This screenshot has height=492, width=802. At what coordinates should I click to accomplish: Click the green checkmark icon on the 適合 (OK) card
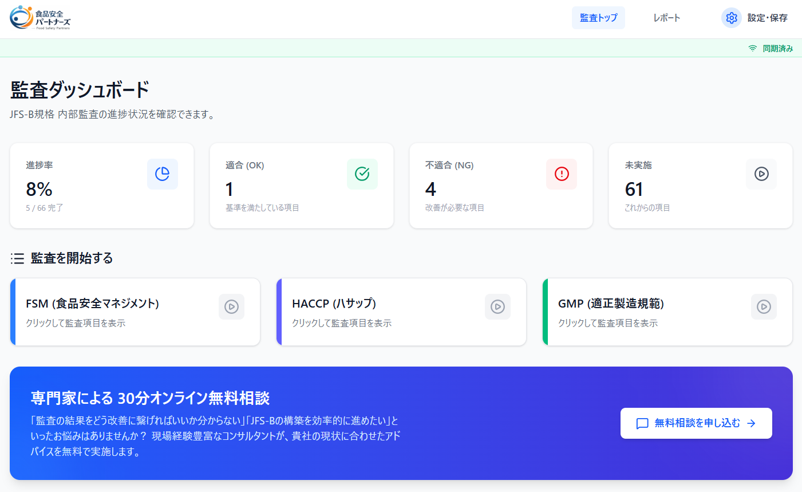pyautogui.click(x=362, y=174)
